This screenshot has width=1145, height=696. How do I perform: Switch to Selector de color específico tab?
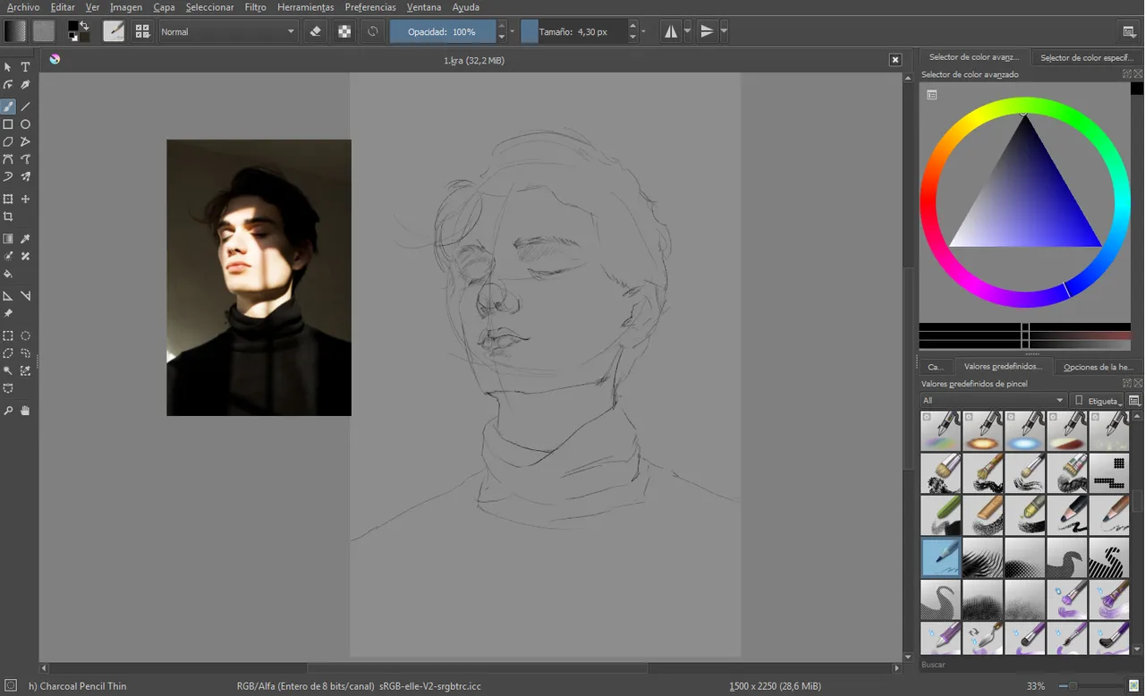(1087, 57)
